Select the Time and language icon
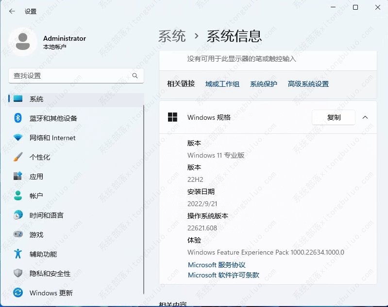Image resolution: width=388 pixels, height=307 pixels. click(18, 215)
